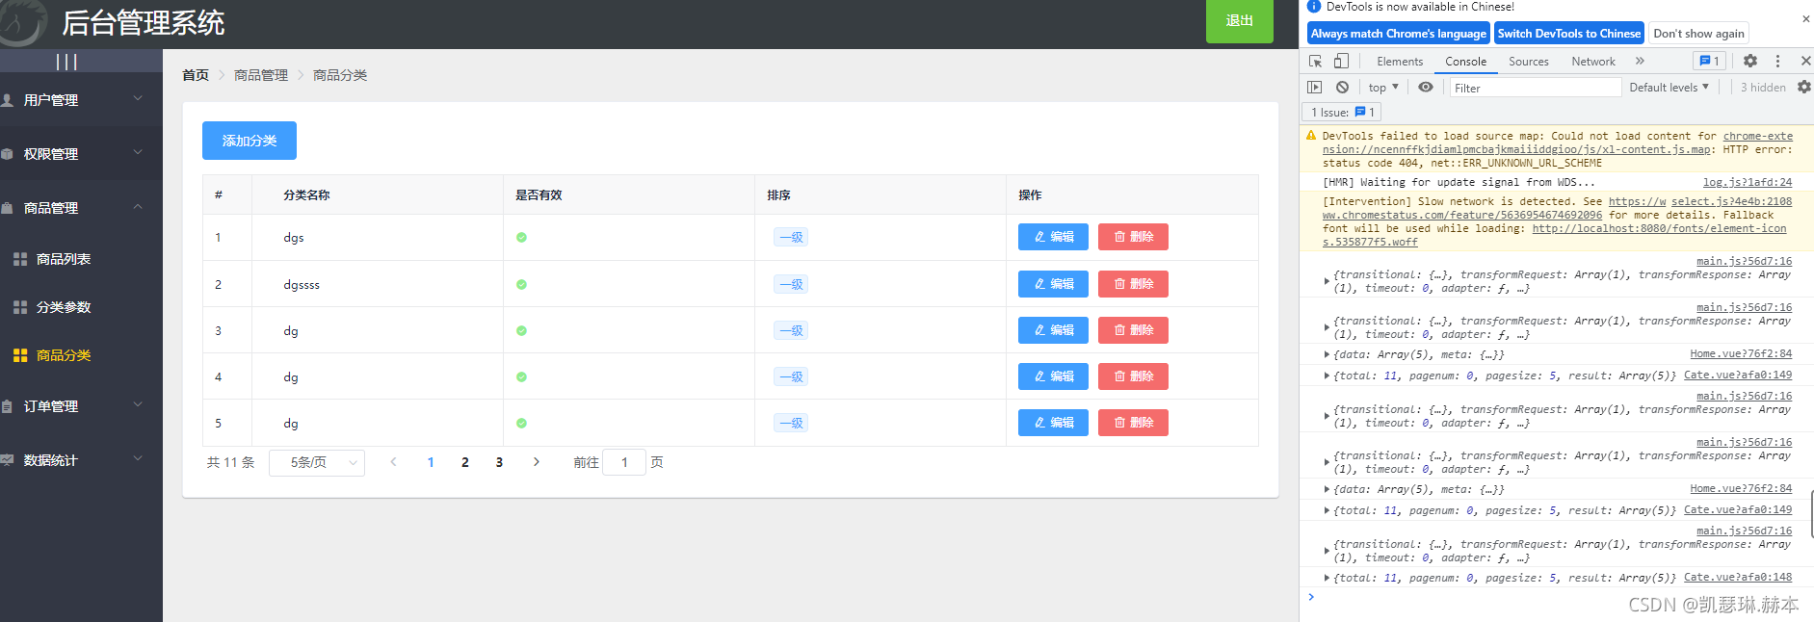
Task: Click the 一级 tag in row dgs
Action: tap(791, 237)
